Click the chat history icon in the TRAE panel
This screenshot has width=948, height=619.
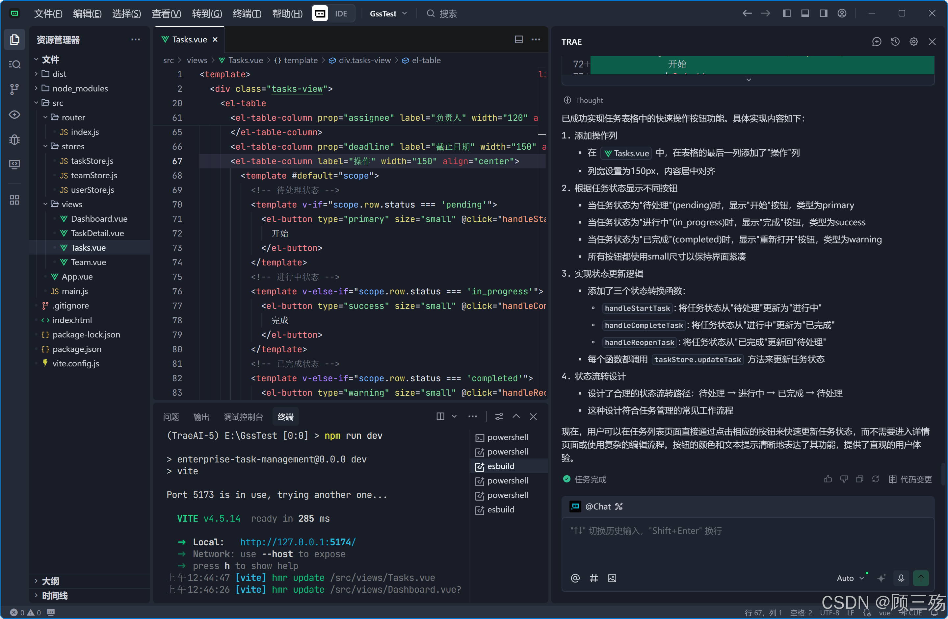pos(895,42)
